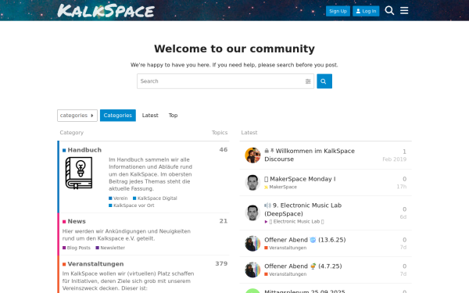This screenshot has height=293, width=469.
Task: Open the header search magnifier icon
Action: click(x=389, y=10)
